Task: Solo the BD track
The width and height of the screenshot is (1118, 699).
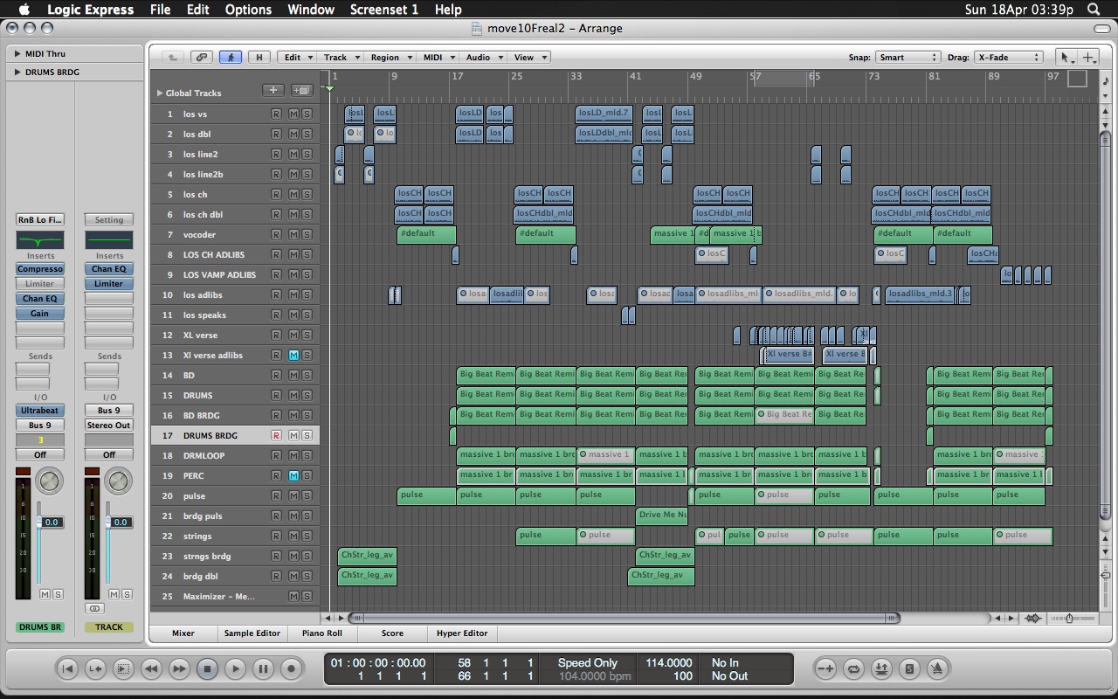Action: click(x=307, y=376)
